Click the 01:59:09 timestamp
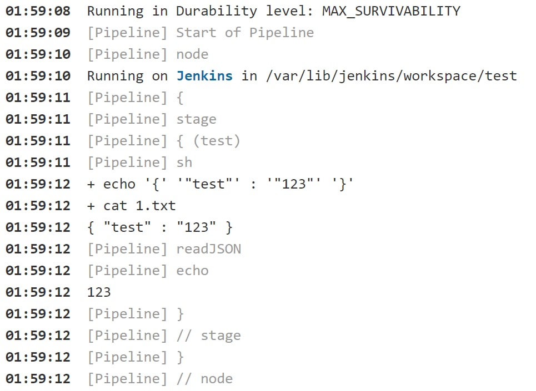536x391 pixels. click(x=38, y=33)
